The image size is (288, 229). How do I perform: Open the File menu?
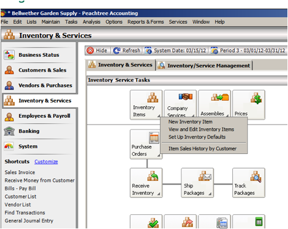(4, 22)
